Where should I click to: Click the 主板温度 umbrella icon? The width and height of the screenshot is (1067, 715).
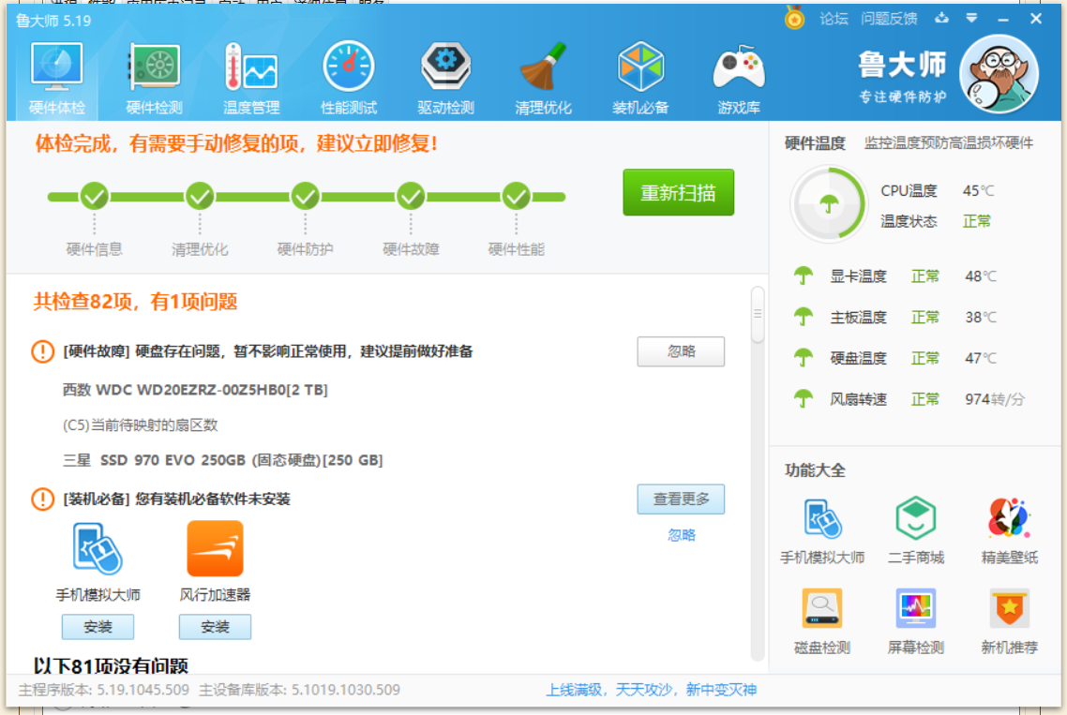[804, 317]
